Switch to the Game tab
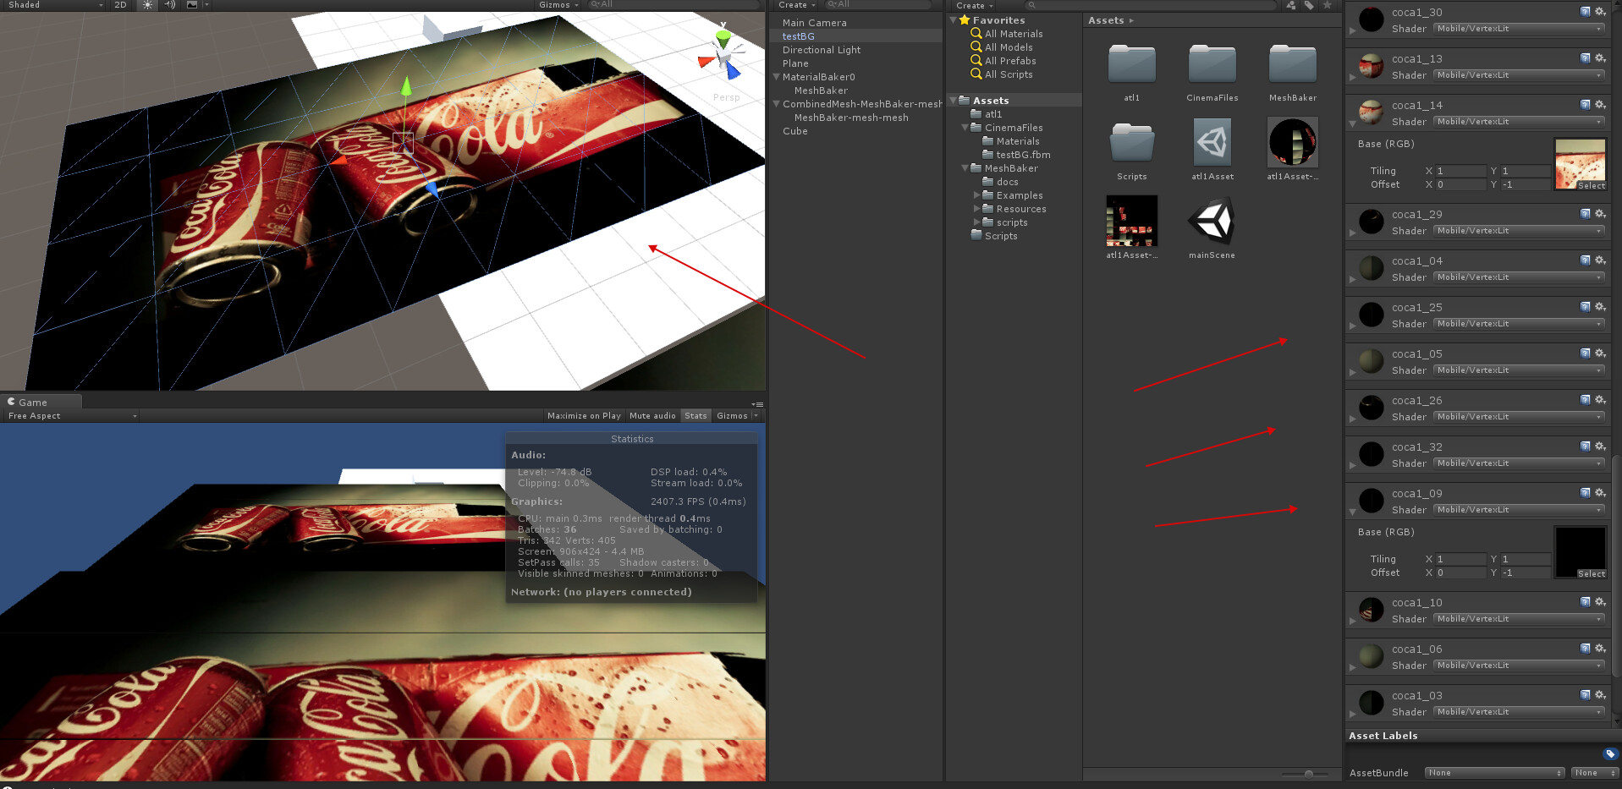The width and height of the screenshot is (1622, 789). click(34, 402)
